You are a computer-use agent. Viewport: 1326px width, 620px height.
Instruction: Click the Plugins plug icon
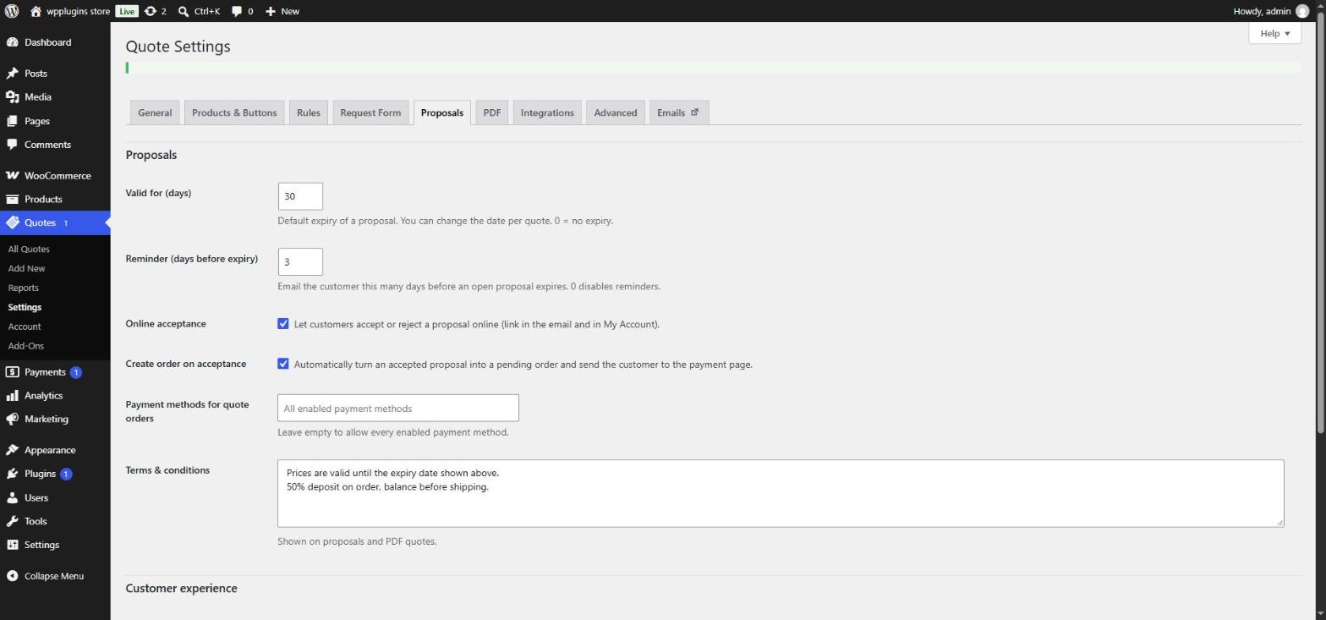[x=12, y=474]
